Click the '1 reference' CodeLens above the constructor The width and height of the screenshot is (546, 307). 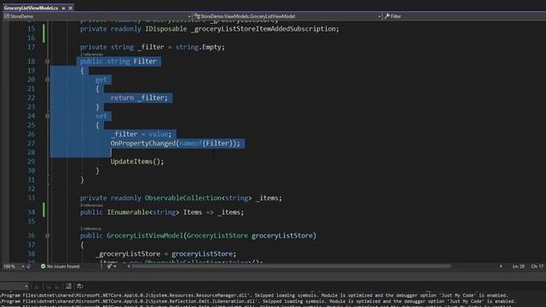click(90, 229)
